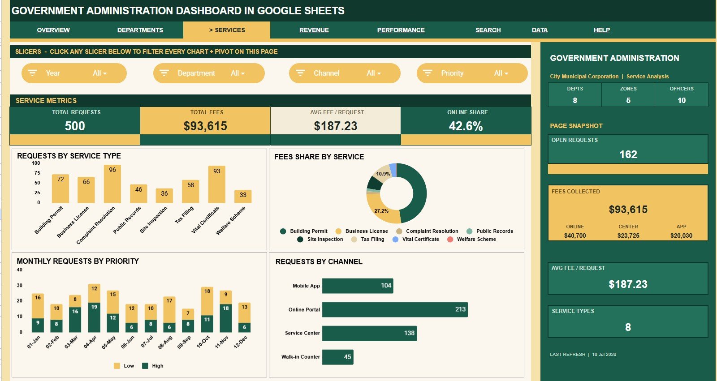Click the Building Permit legend color dot
This screenshot has width=717, height=381.
pyautogui.click(x=283, y=231)
